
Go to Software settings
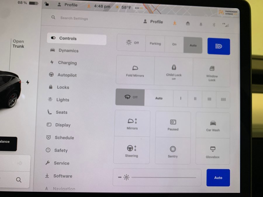pos(58,176)
